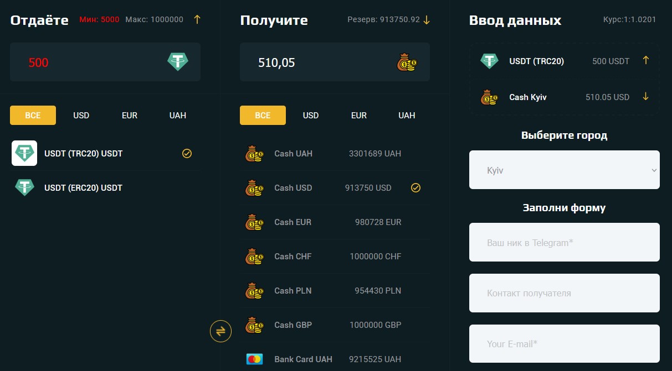Viewport: 672px width, 371px height.
Task: Pick Cash PLN as the receive option
Action: click(x=335, y=291)
